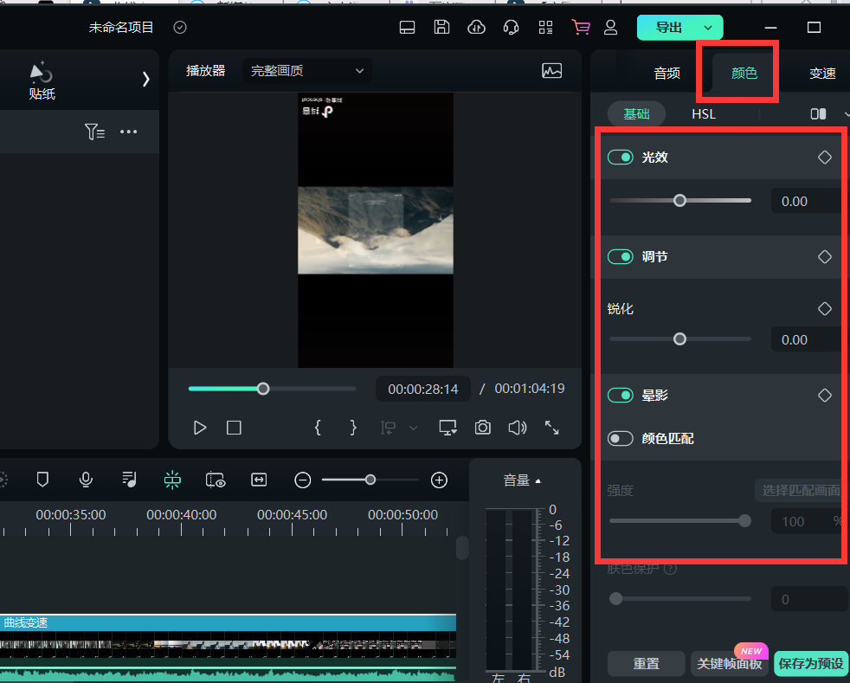This screenshot has height=683, width=850.
Task: Switch to the 音频 tab
Action: 666,74
